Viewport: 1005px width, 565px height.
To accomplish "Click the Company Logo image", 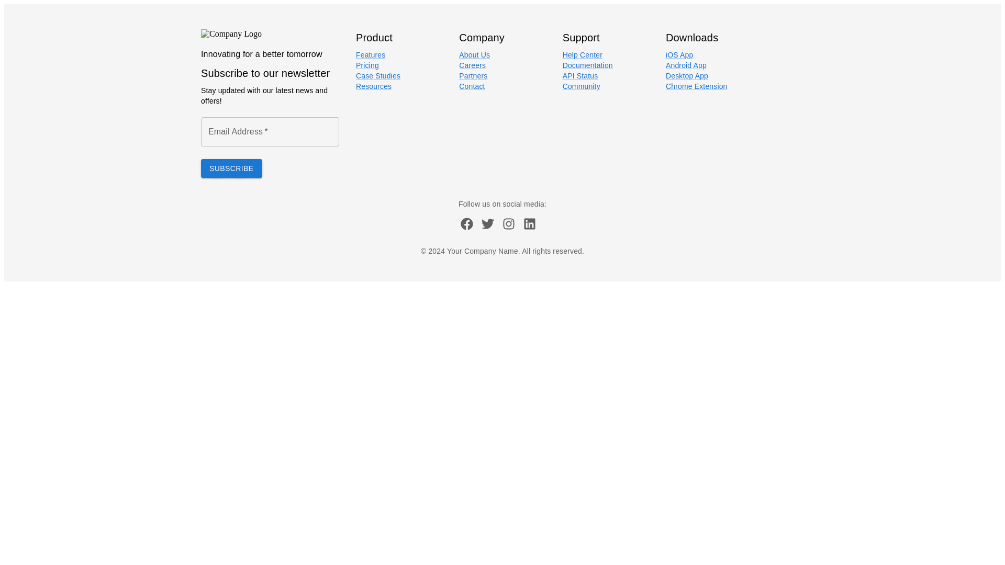I will coord(231,34).
